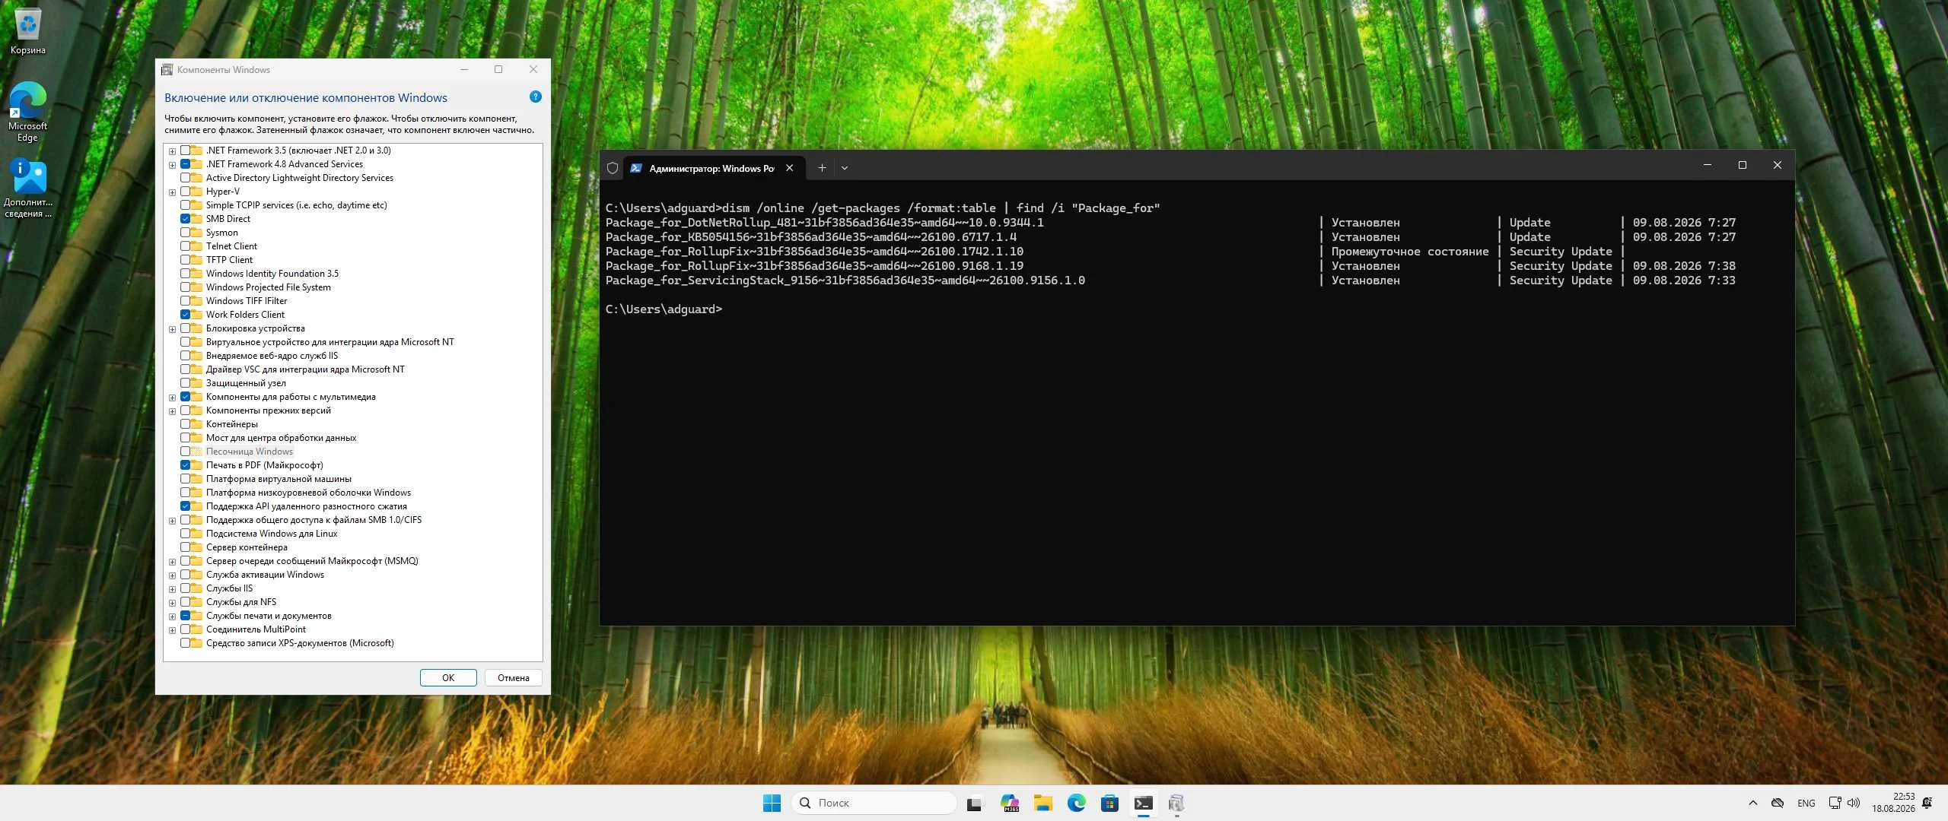The height and width of the screenshot is (821, 1948).
Task: Enable .NET Framework 3.5 checkbox
Action: (x=185, y=151)
